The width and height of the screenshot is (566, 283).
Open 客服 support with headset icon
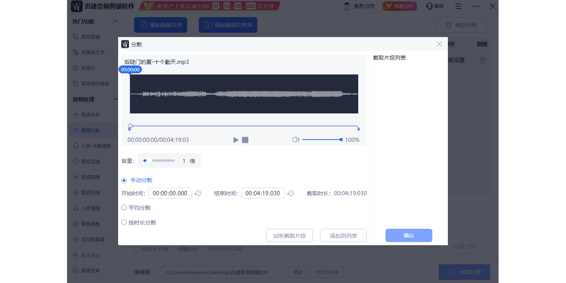pyautogui.click(x=434, y=6)
